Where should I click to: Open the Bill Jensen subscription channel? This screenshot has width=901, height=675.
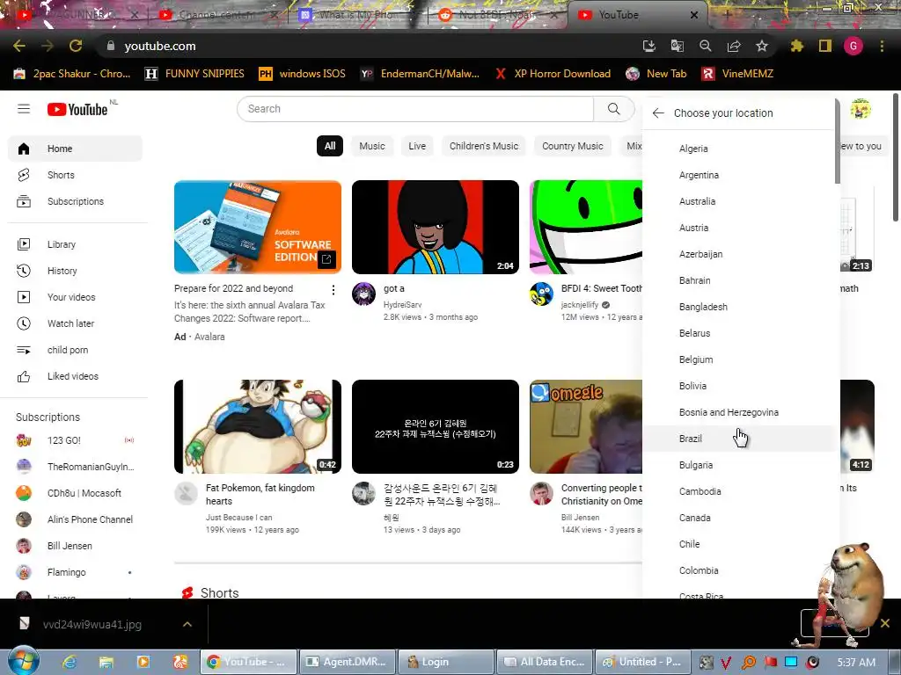(x=76, y=546)
